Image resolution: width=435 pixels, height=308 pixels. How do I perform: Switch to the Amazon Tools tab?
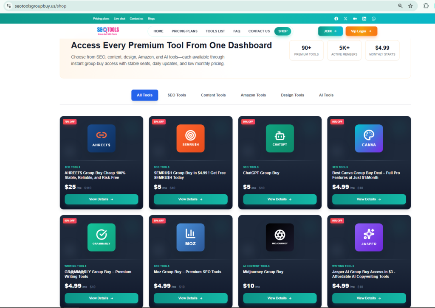tap(253, 95)
